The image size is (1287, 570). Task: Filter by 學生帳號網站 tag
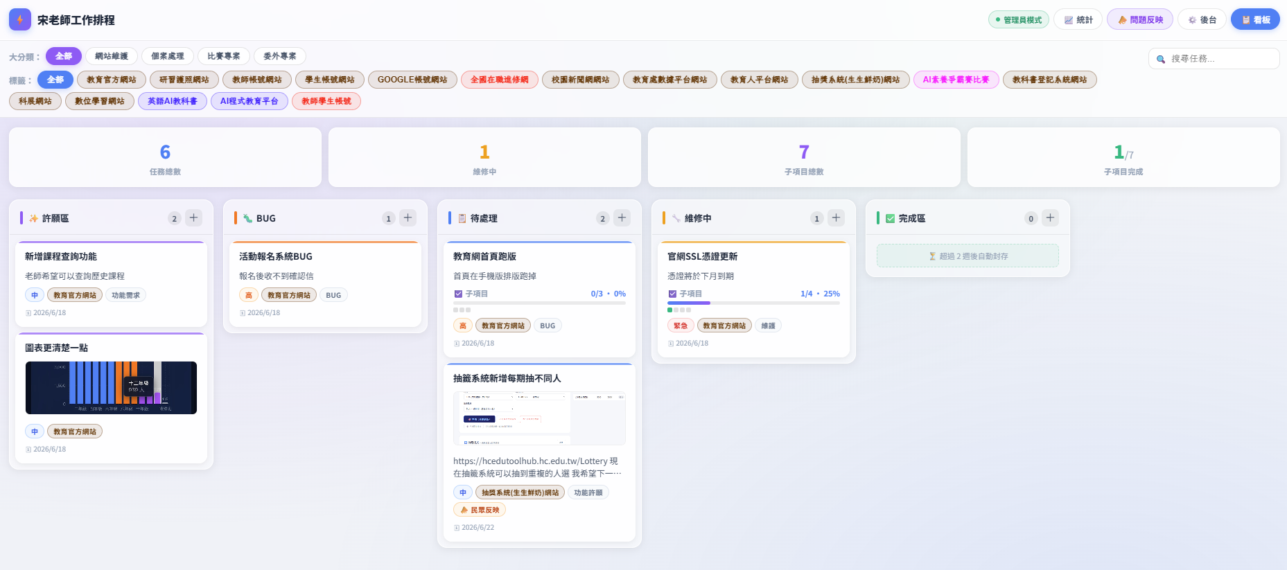[x=330, y=80]
